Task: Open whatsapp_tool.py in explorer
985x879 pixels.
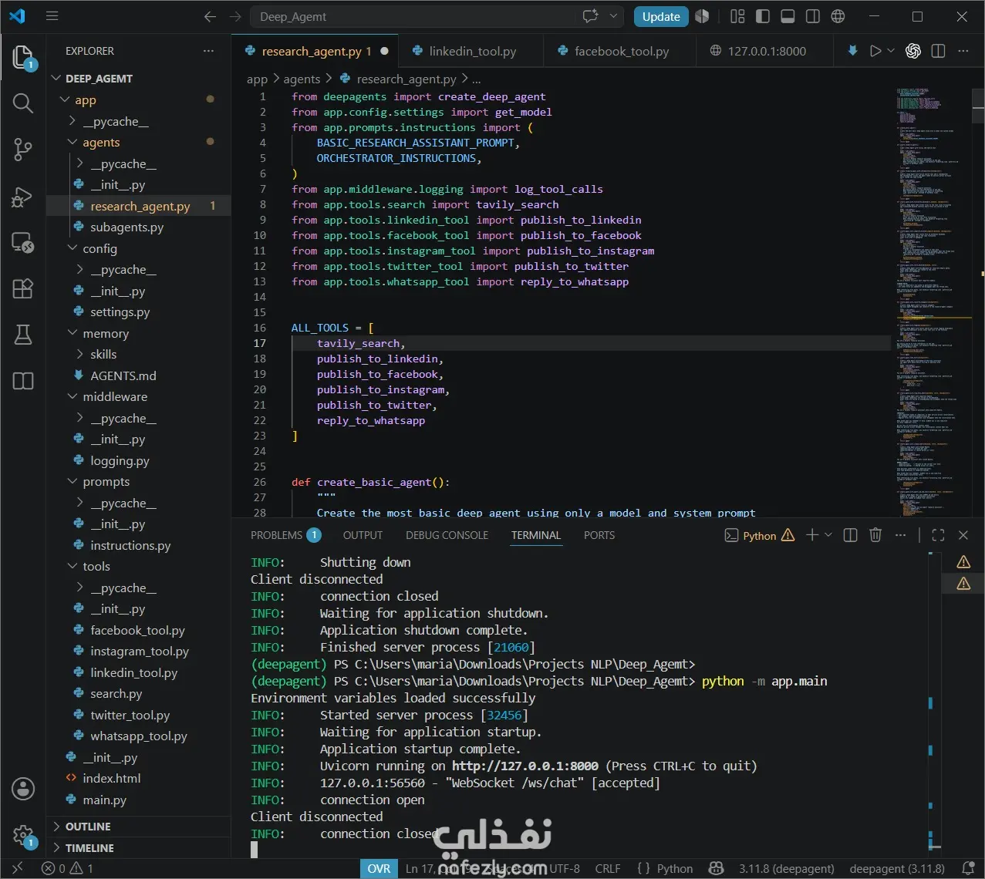Action: point(139,736)
